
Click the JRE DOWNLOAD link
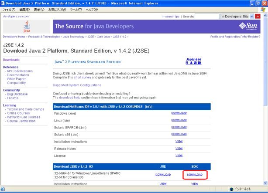[163, 174]
